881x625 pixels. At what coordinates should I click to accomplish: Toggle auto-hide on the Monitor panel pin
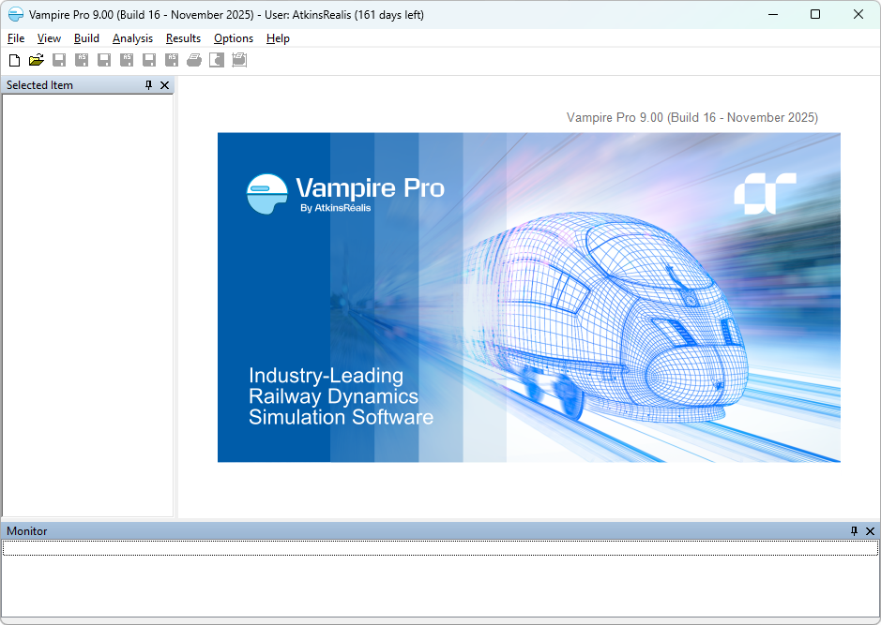(x=854, y=530)
